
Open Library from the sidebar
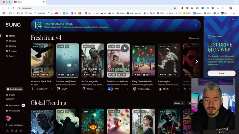point(11,46)
